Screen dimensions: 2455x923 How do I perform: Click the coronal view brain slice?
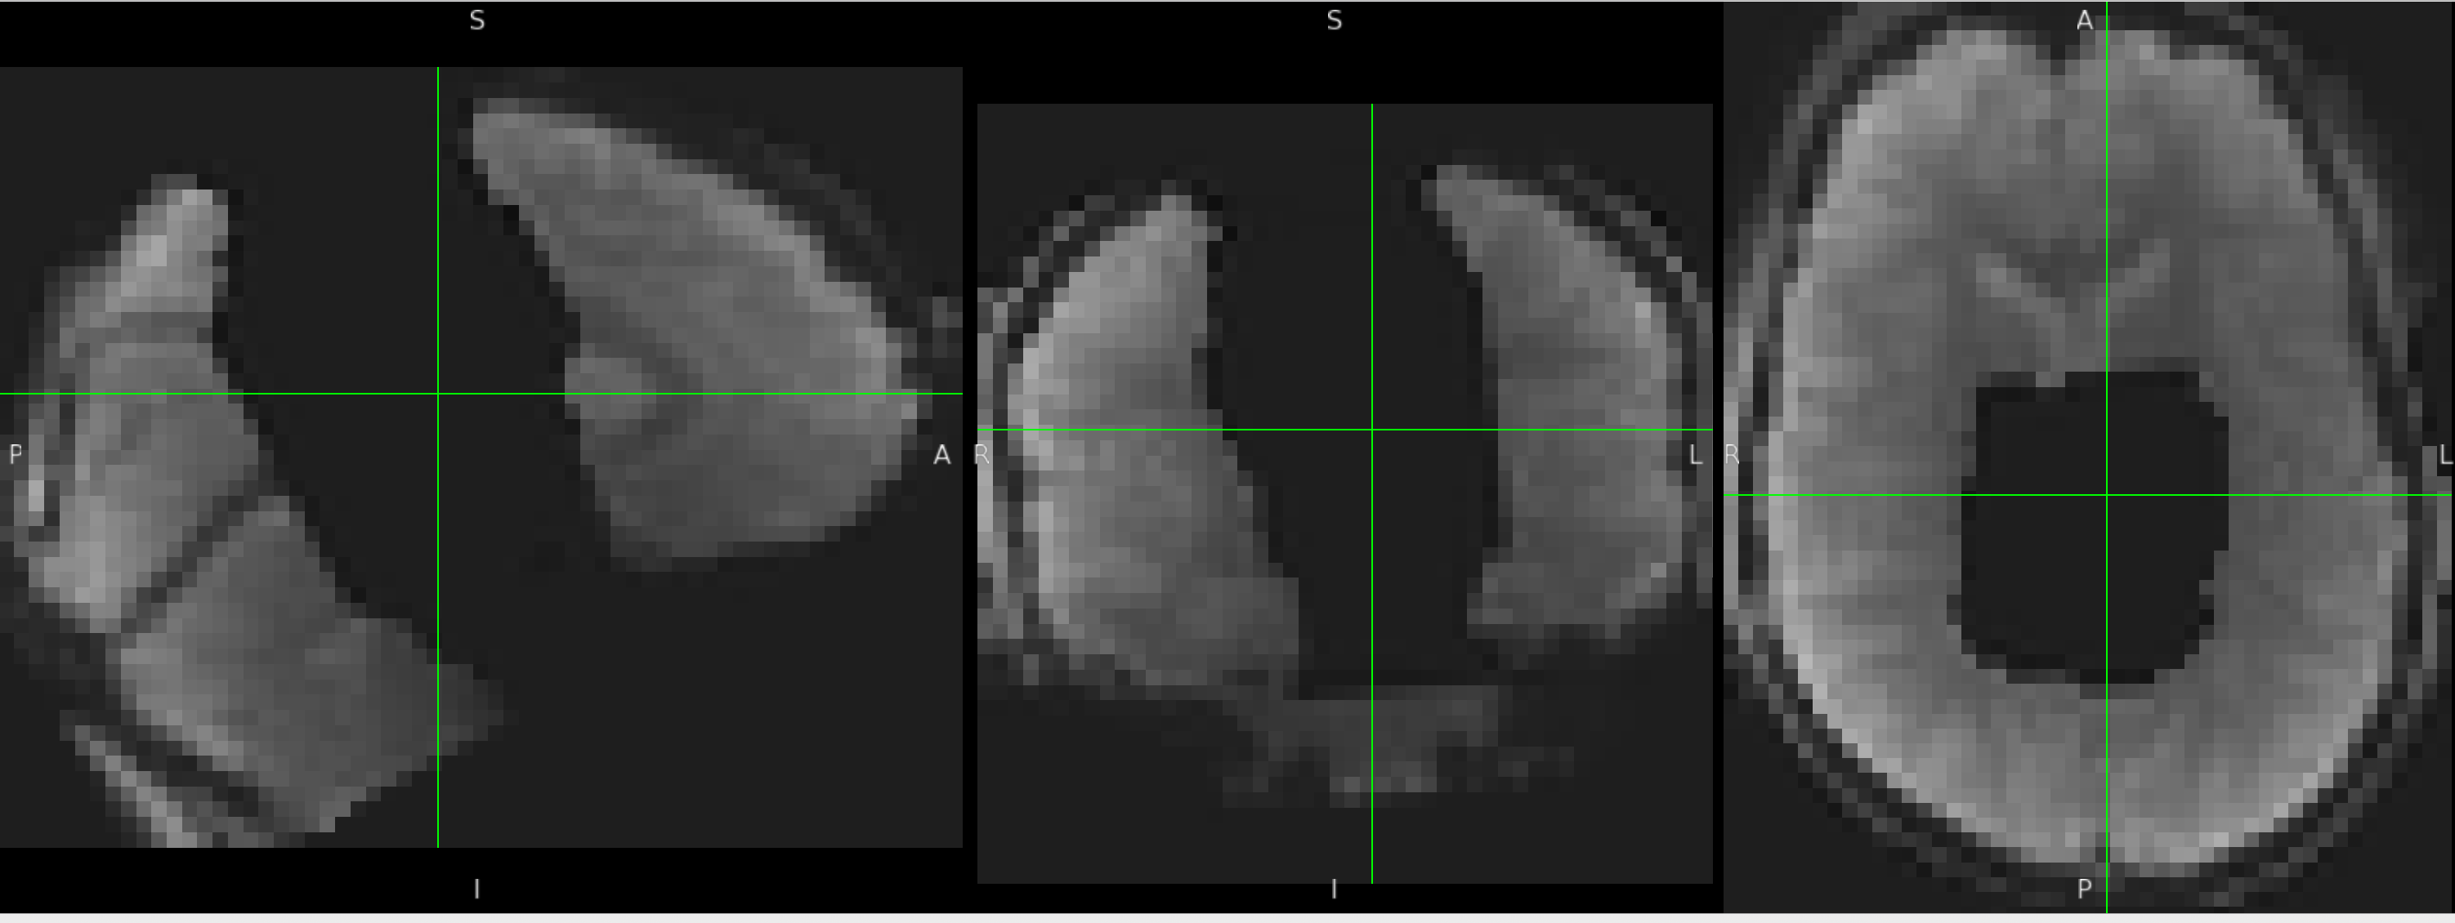tap(1344, 493)
